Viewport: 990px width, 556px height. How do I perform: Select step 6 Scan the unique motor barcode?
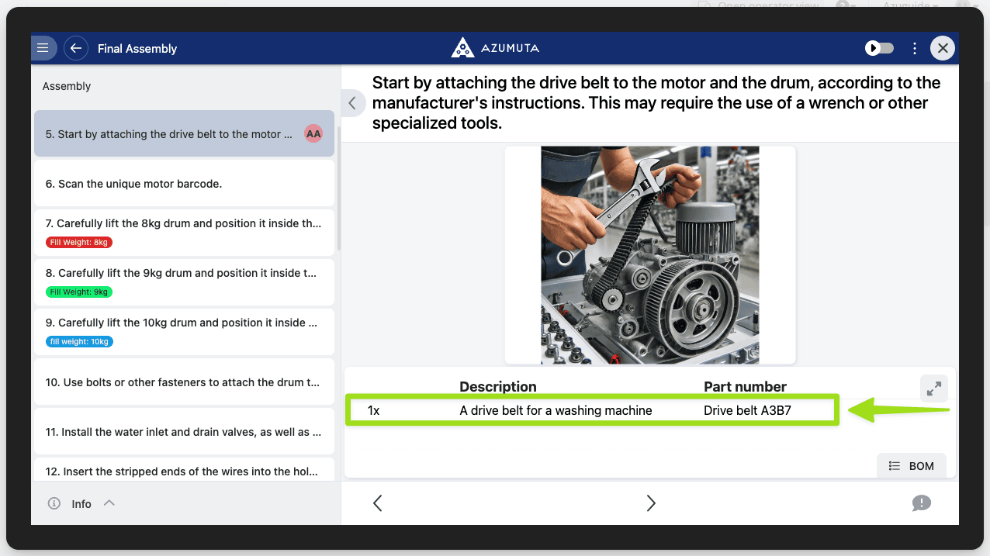point(184,184)
